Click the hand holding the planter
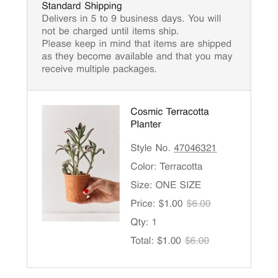 coord(102,190)
